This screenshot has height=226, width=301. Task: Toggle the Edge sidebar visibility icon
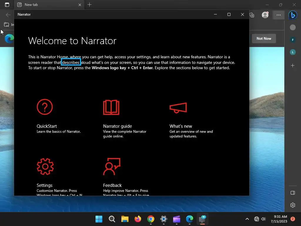pyautogui.click(x=292, y=193)
